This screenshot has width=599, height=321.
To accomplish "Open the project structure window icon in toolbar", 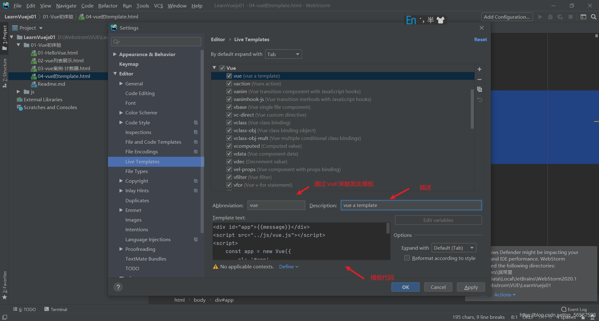I will pyautogui.click(x=583, y=17).
